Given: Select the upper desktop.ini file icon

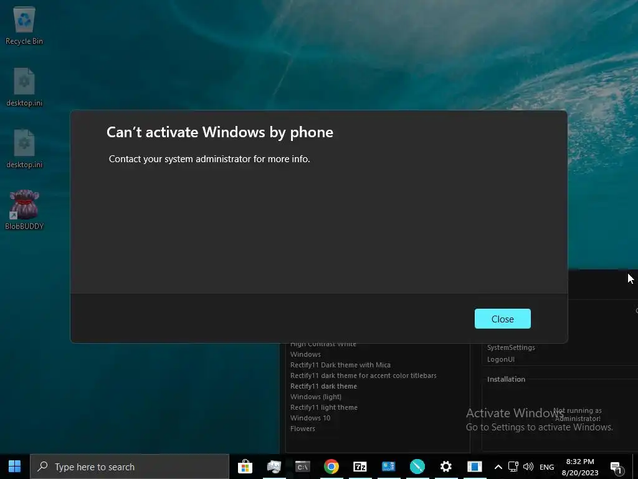Looking at the screenshot, I should [x=24, y=87].
